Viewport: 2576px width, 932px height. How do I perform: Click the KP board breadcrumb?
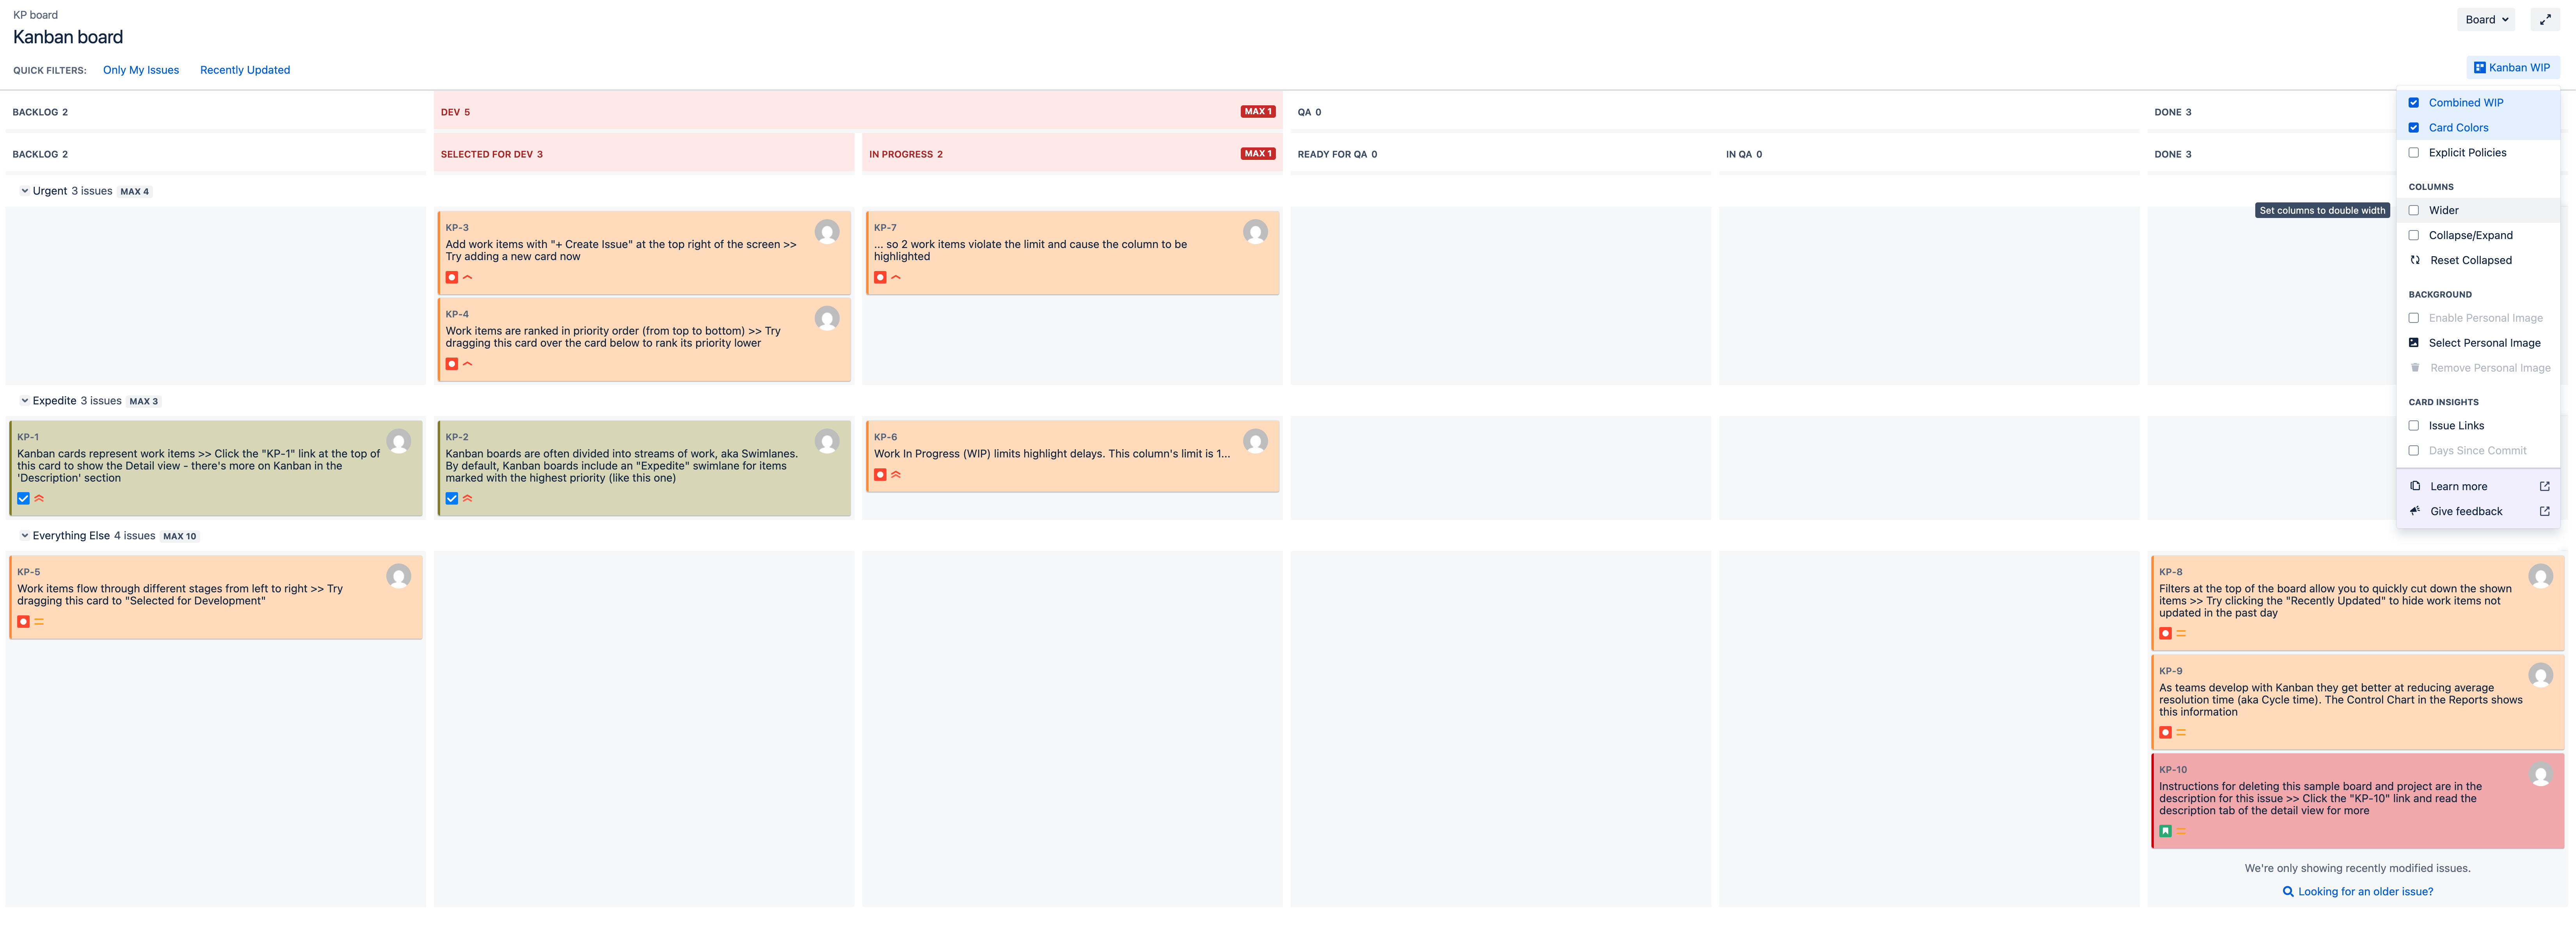tap(35, 15)
